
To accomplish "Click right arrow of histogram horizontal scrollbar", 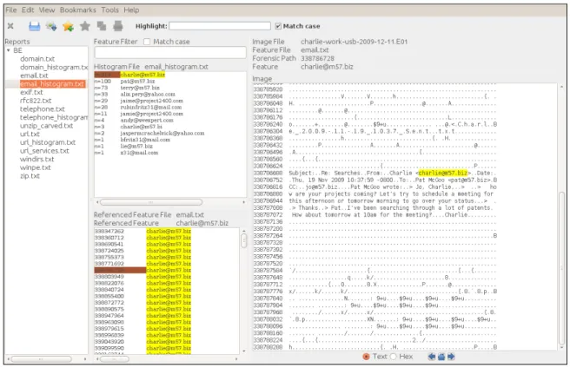I will [x=243, y=202].
